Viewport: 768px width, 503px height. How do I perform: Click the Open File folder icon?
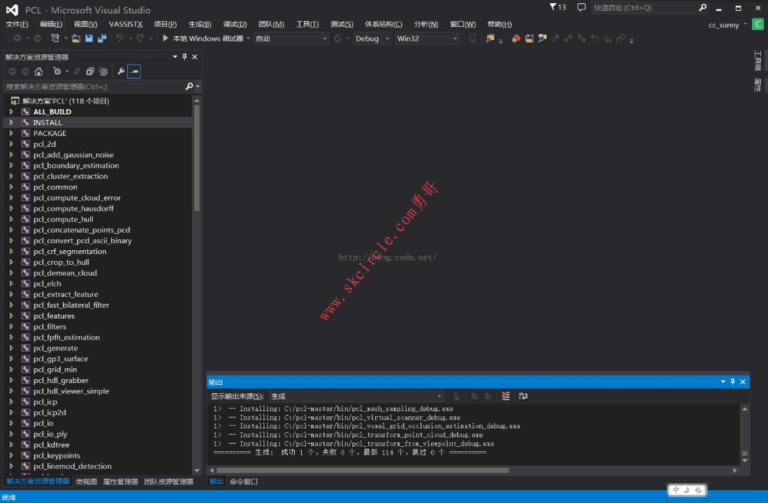(75, 38)
